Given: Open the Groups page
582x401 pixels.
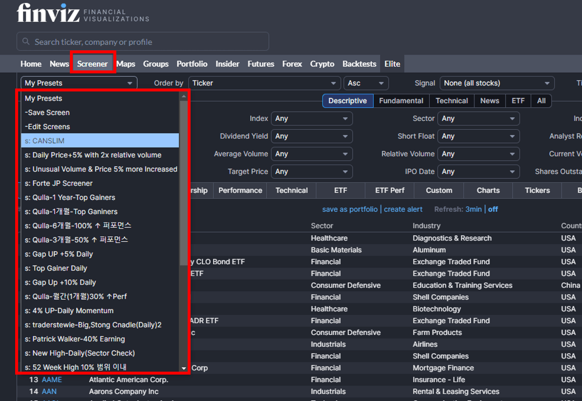Looking at the screenshot, I should 156,64.
